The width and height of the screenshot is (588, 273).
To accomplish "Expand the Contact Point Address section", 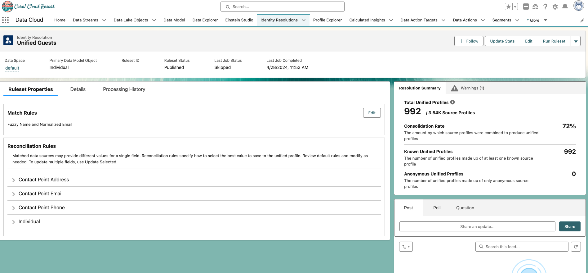I will 14,180.
